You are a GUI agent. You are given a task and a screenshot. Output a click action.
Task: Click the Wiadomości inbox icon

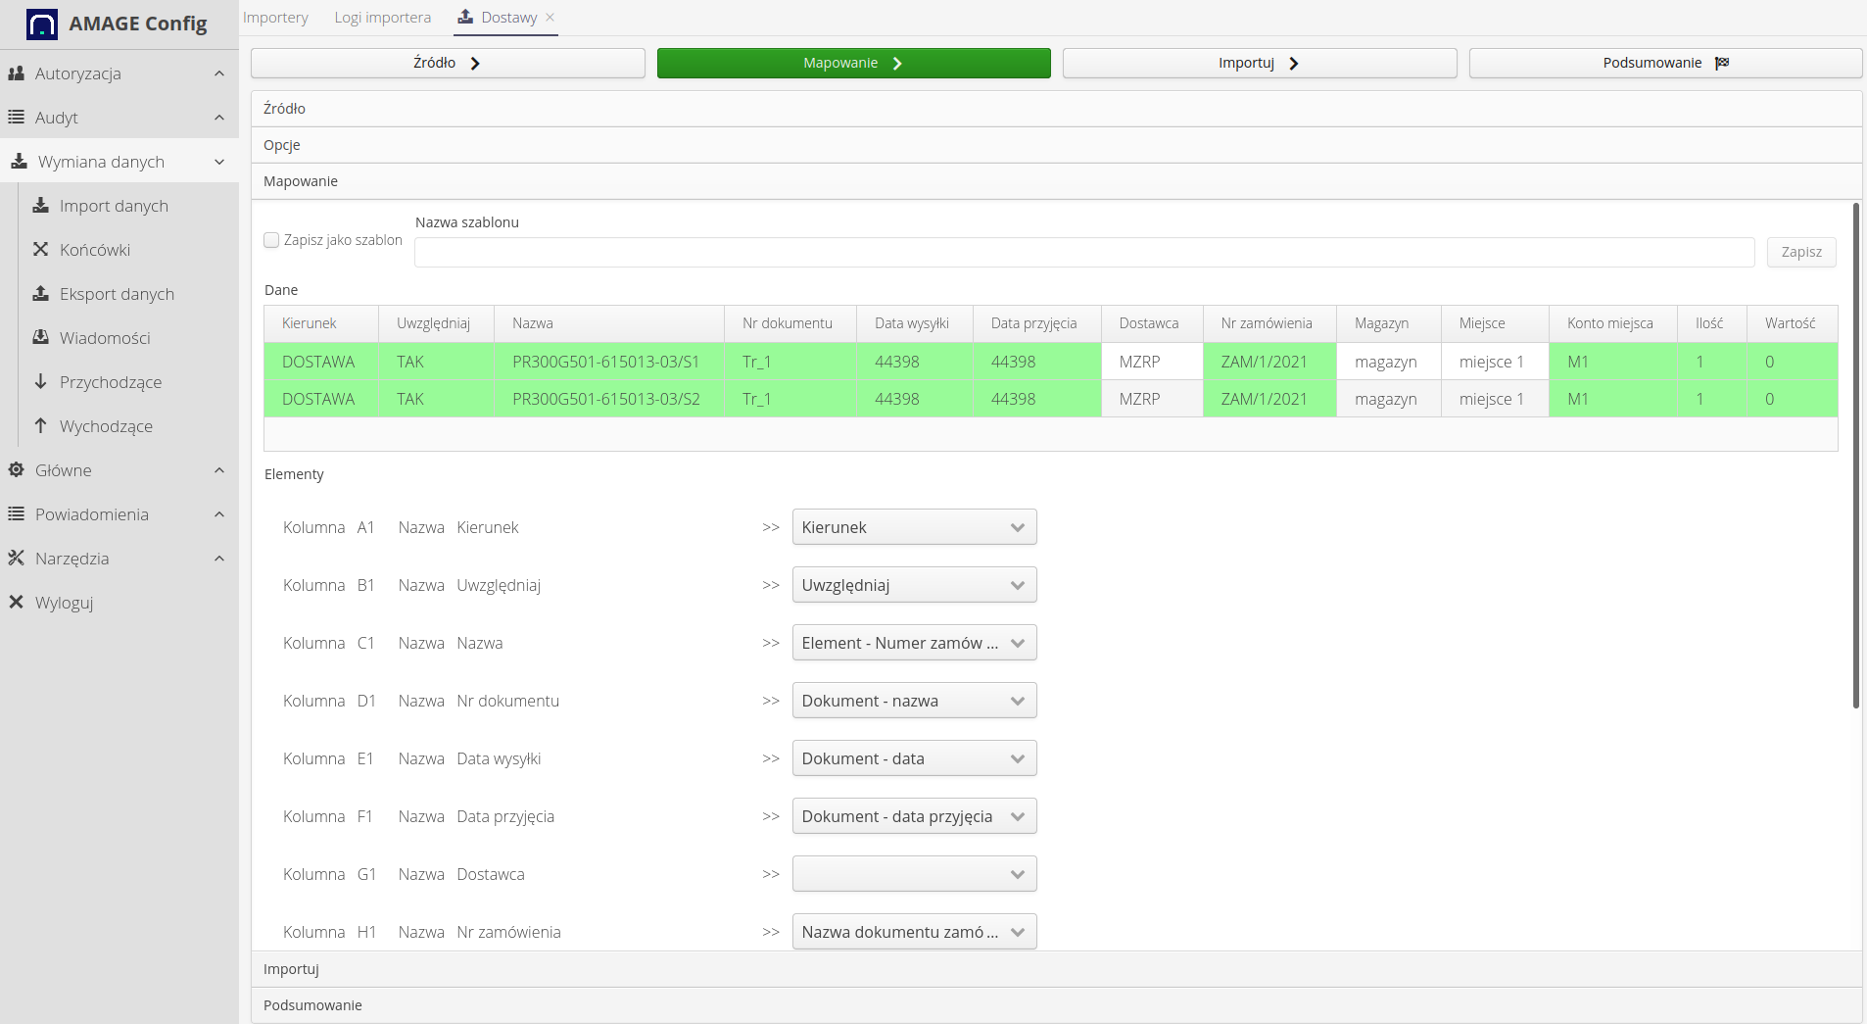[x=41, y=338]
